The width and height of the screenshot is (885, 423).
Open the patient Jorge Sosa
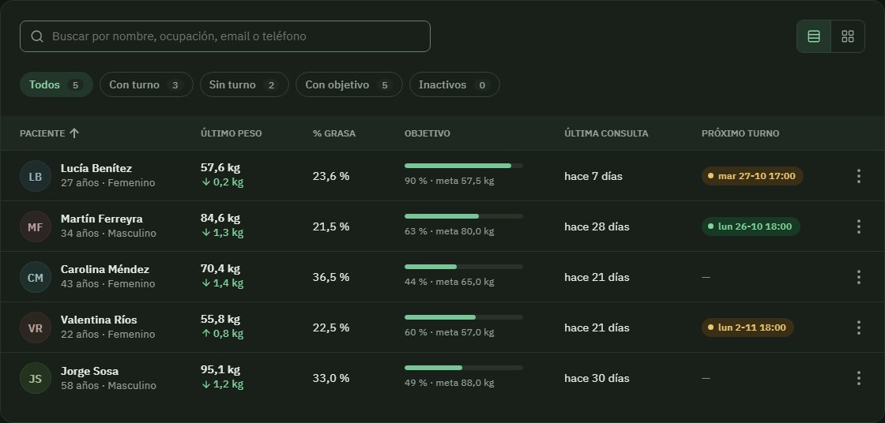tap(90, 371)
